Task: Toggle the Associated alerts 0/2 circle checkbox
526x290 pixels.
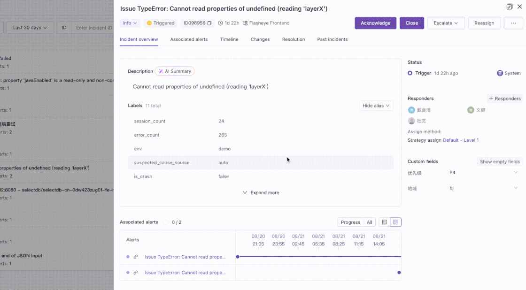Action: click(166, 222)
